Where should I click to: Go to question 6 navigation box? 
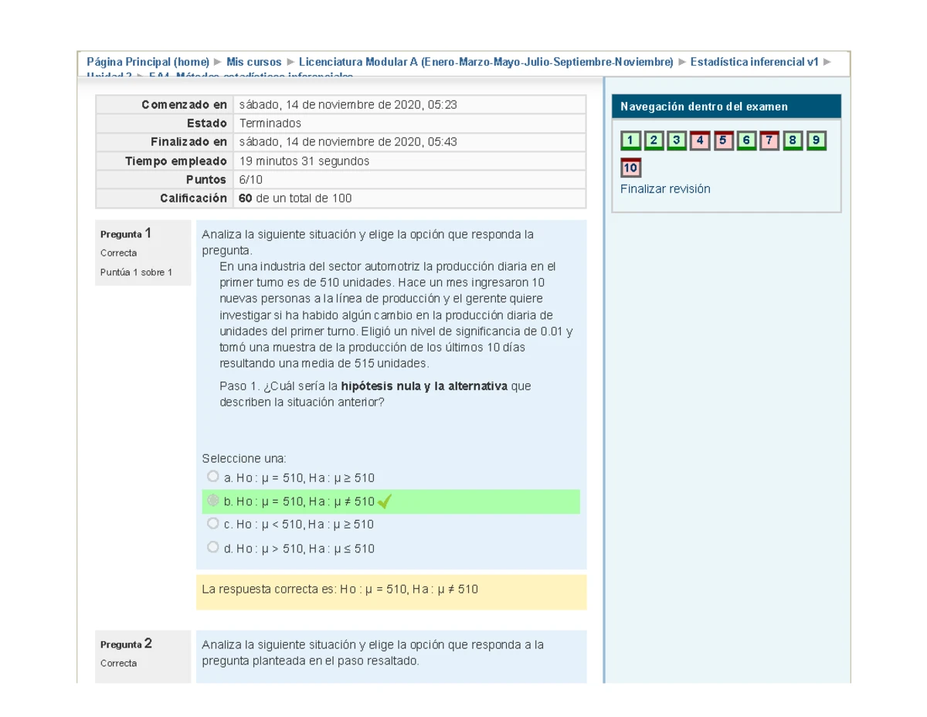tap(747, 141)
